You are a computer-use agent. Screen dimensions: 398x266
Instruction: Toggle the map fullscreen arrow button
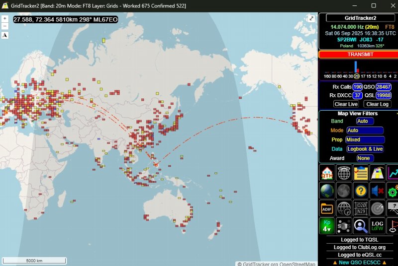[x=311, y=18]
